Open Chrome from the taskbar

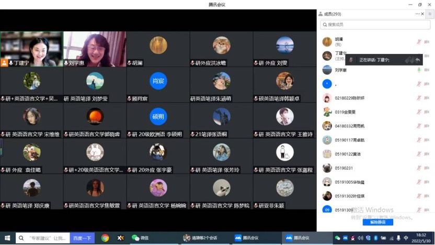click(105, 238)
